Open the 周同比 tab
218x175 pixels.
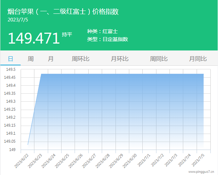click(x=159, y=59)
